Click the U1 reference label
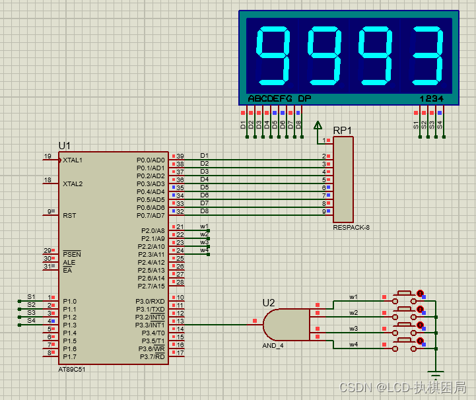The image size is (476, 400). [64, 146]
